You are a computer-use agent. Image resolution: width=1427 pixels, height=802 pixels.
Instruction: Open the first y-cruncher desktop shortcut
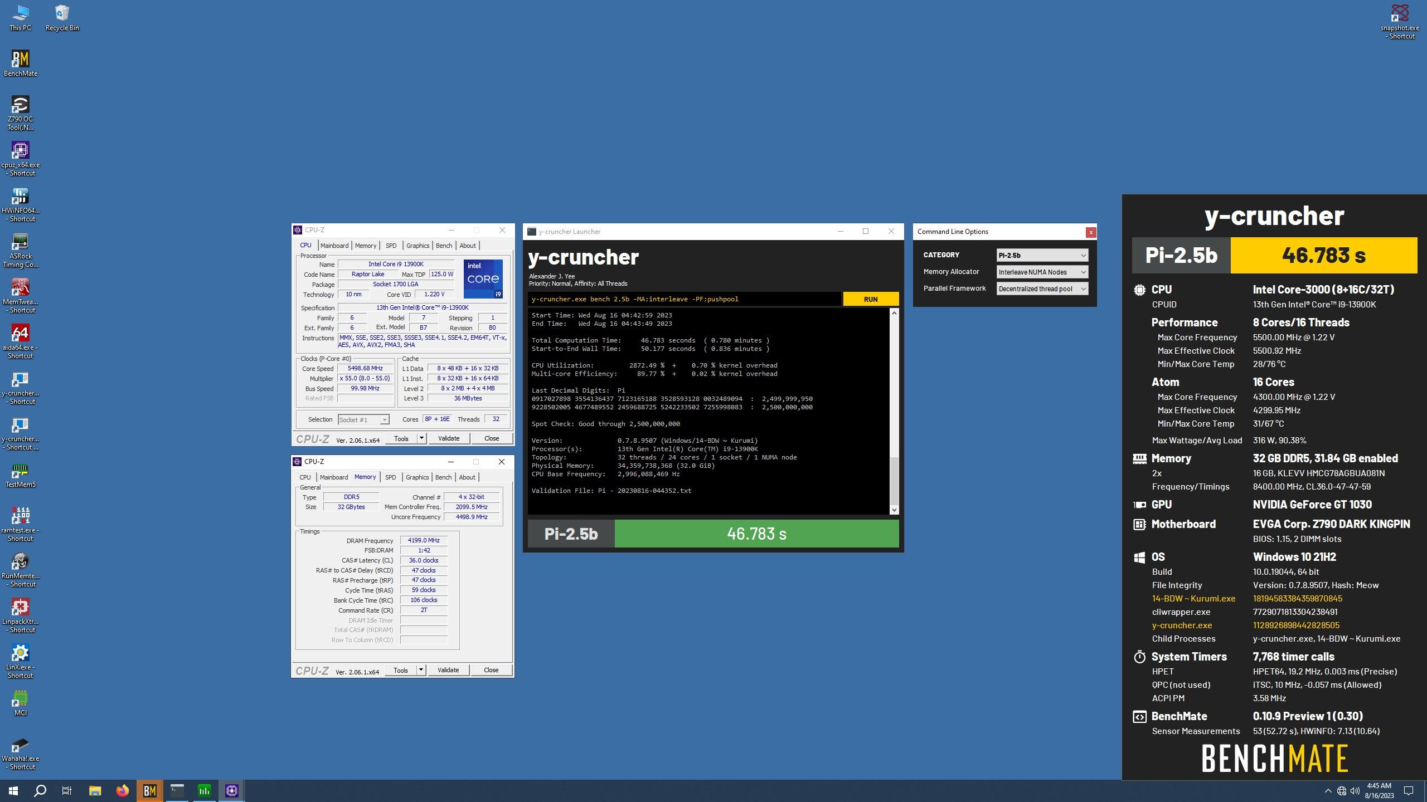click(20, 387)
